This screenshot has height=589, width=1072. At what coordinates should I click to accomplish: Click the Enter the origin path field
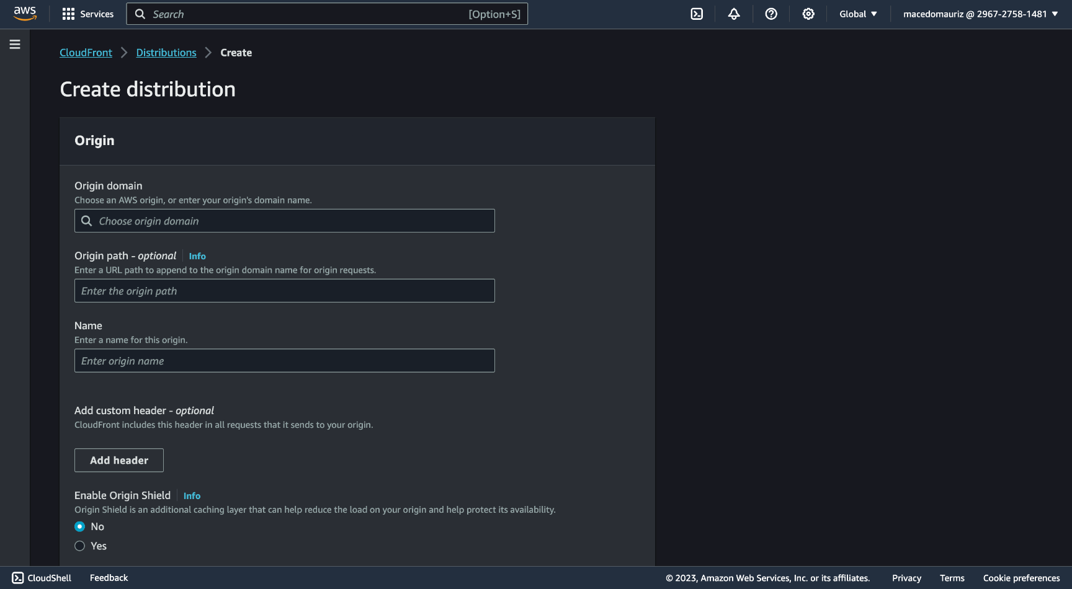[285, 291]
